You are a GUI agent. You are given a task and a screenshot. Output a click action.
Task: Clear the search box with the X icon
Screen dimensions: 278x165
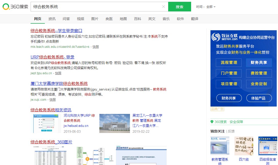pyautogui.click(x=164, y=7)
